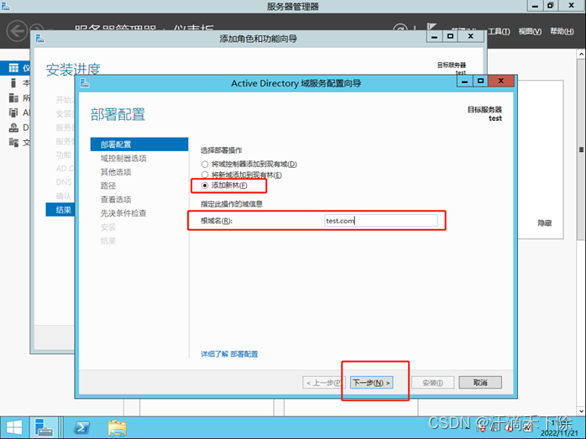The width and height of the screenshot is (586, 439).
Task: Select All Servers icon in Server Manager sidebar
Action: point(13,97)
